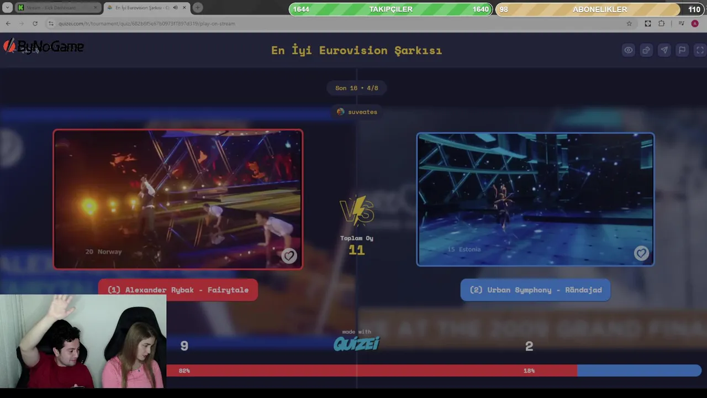707x398 pixels.
Task: Click the Quizei logo
Action: pyautogui.click(x=357, y=344)
